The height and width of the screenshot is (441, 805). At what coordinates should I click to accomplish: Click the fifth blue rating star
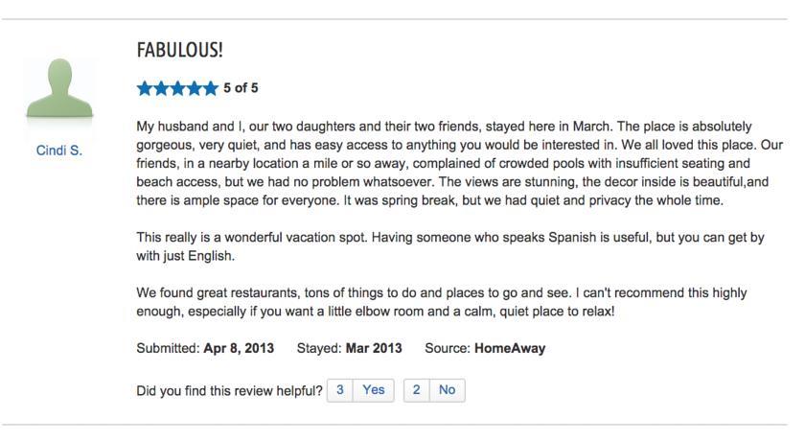pos(210,89)
